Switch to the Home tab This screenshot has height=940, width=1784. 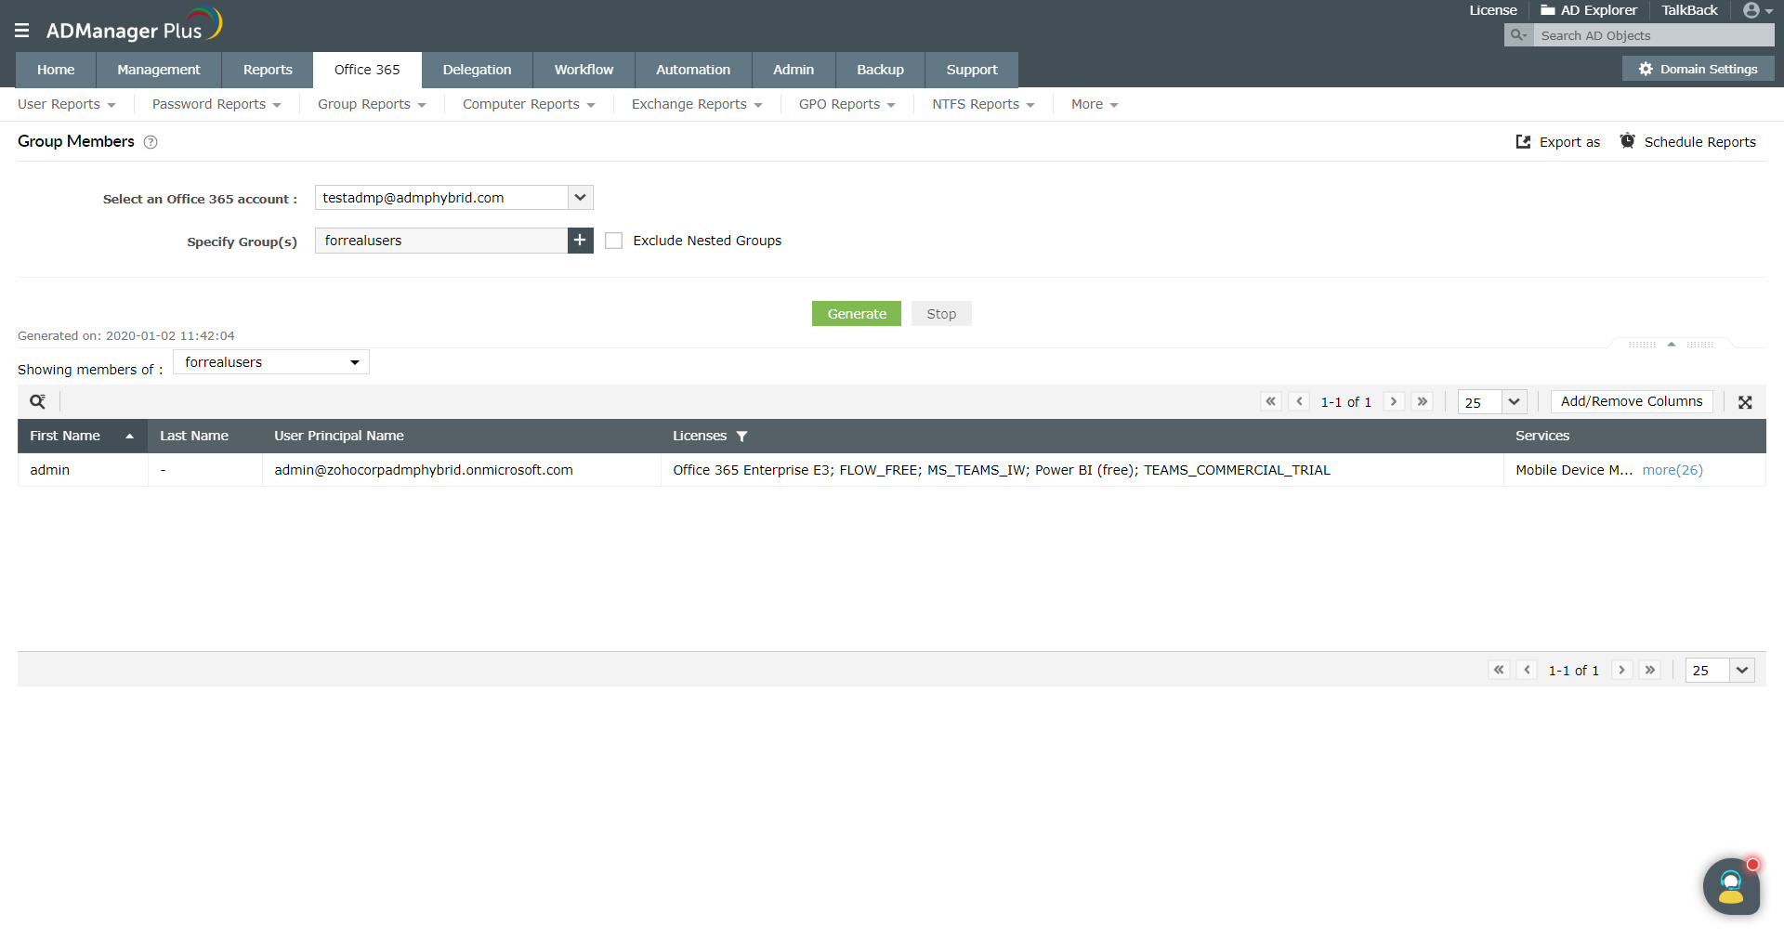pos(56,70)
